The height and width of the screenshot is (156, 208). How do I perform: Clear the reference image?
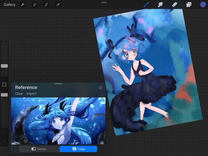click(19, 94)
